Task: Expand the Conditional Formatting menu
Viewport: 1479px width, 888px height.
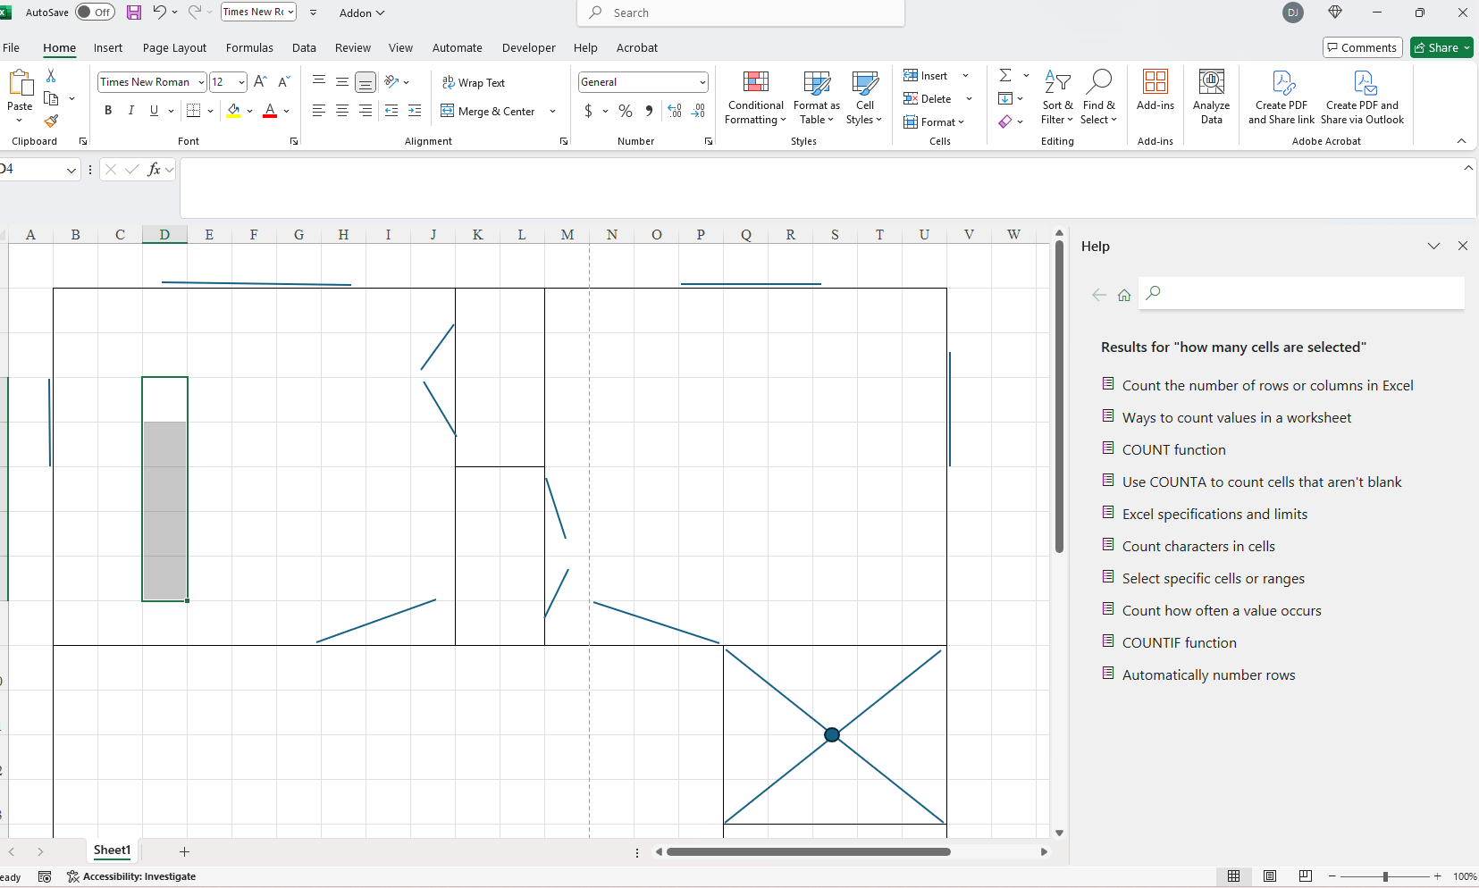Action: click(x=755, y=96)
